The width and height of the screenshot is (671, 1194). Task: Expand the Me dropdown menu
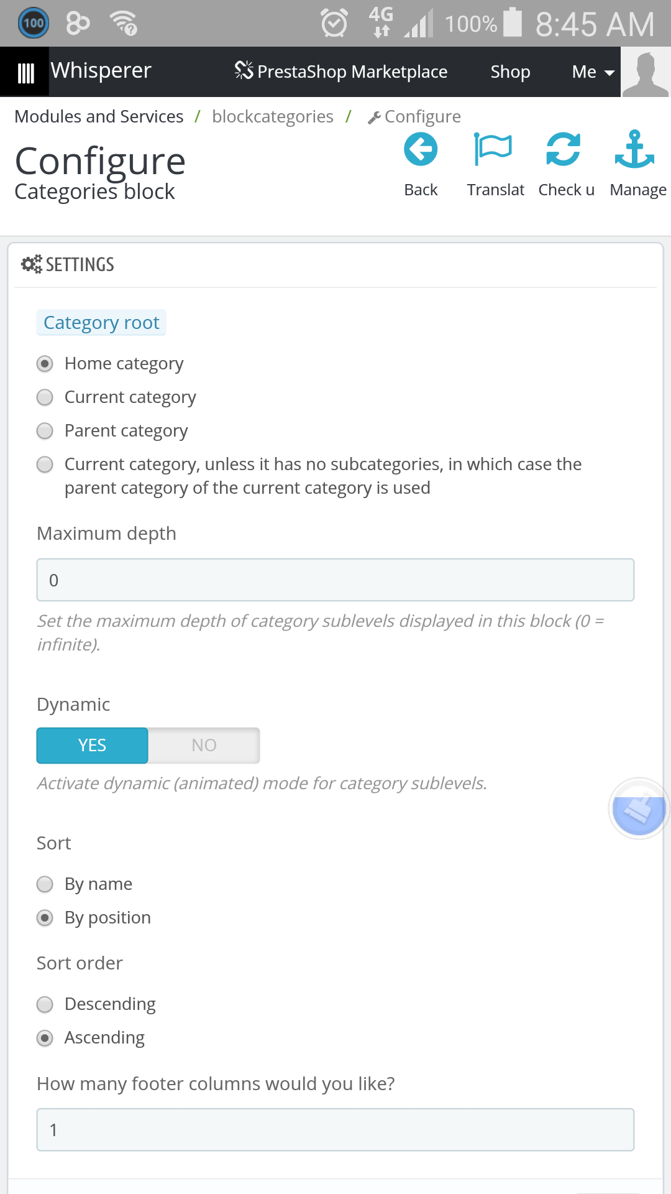[x=593, y=72]
